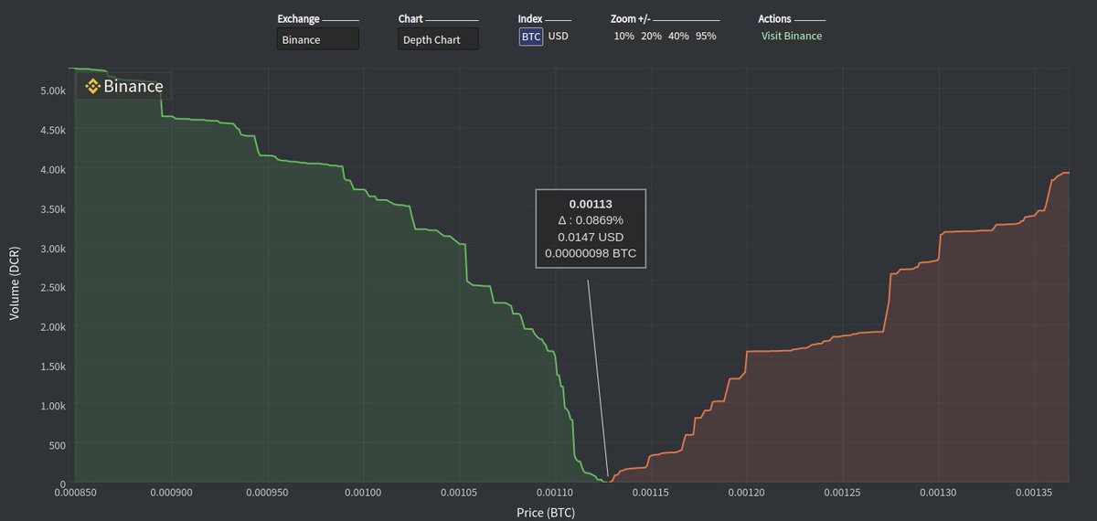Click the 0.00113 mid-gap price tooltip
This screenshot has height=521, width=1097.
(x=591, y=229)
